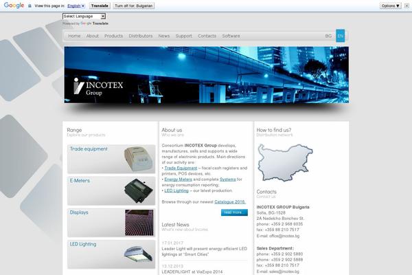Follow the Trade Equipment text link
Viewport: 412px width, 275px height.
[x=181, y=168]
